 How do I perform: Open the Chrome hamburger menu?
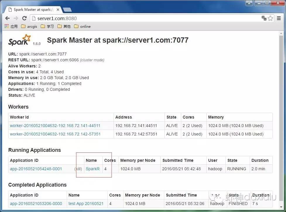pyautogui.click(x=279, y=18)
